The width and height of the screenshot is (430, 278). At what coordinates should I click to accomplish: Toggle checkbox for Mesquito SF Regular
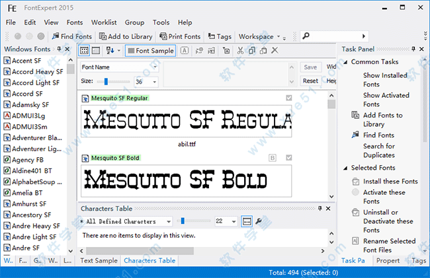coord(288,98)
